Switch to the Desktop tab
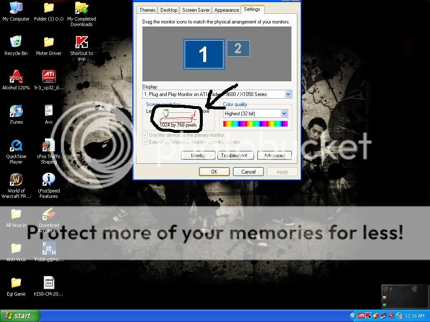 [169, 10]
